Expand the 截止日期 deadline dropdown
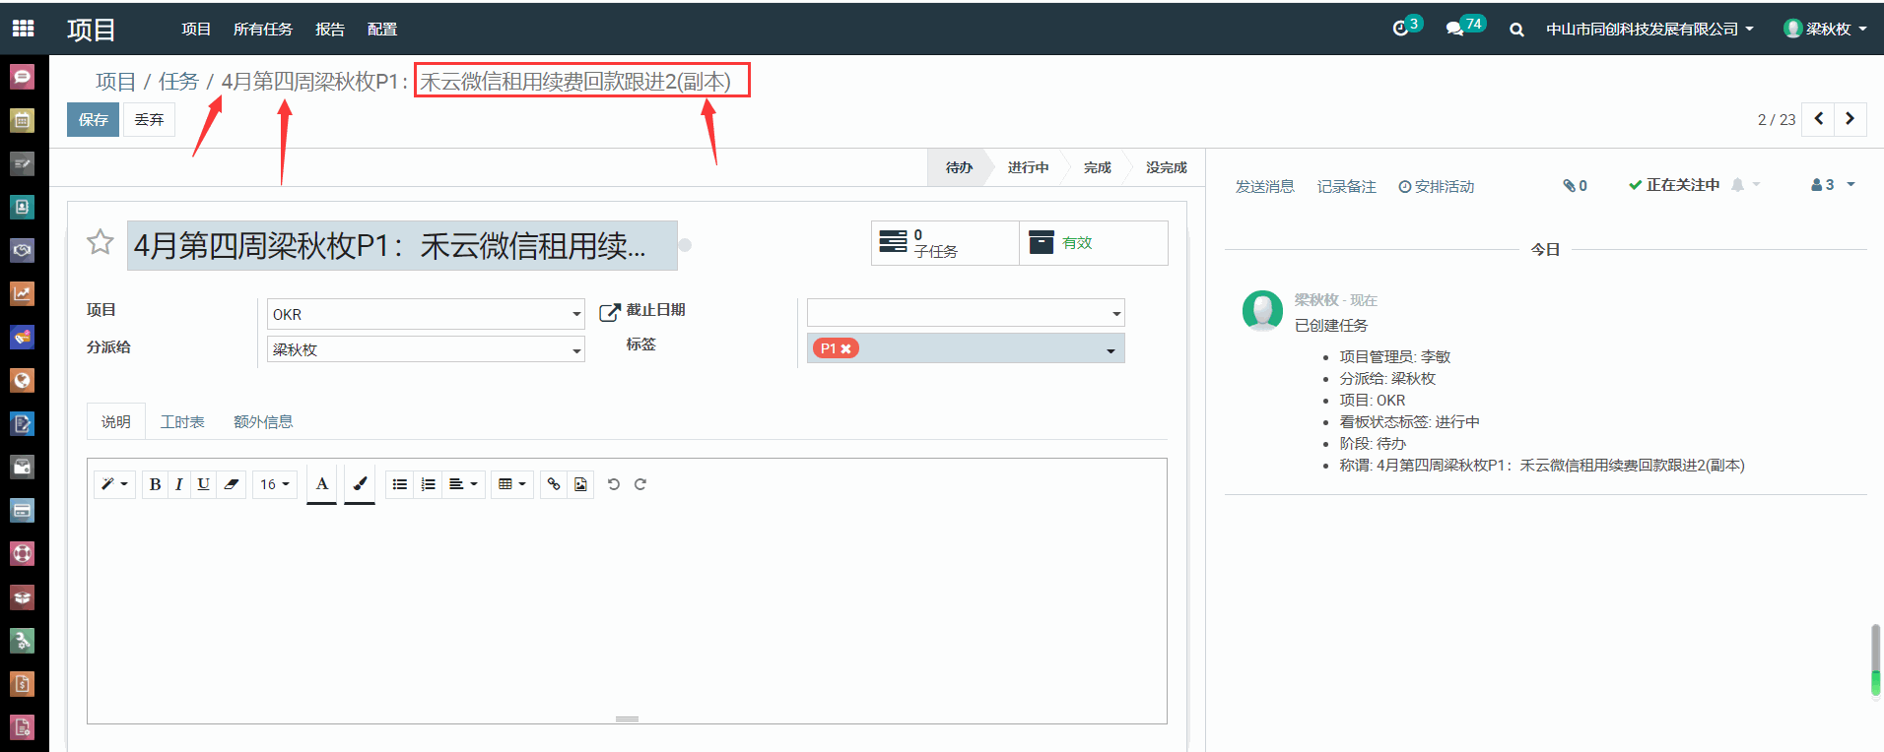1884x752 pixels. click(1115, 314)
